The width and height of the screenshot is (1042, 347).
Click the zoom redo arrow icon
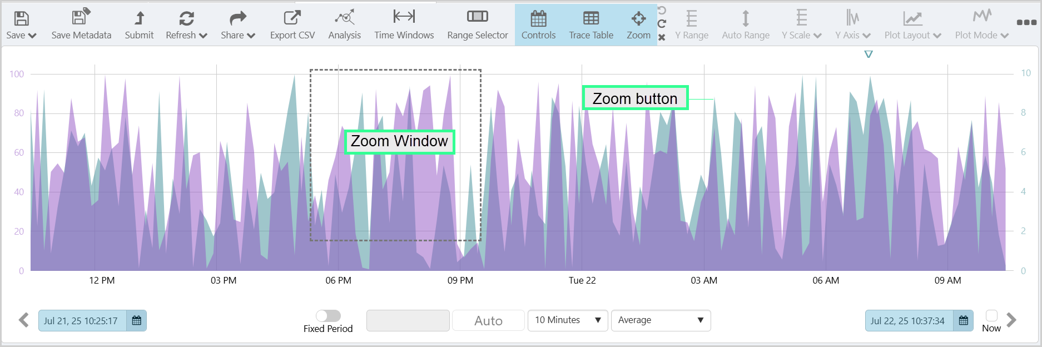[x=662, y=23]
